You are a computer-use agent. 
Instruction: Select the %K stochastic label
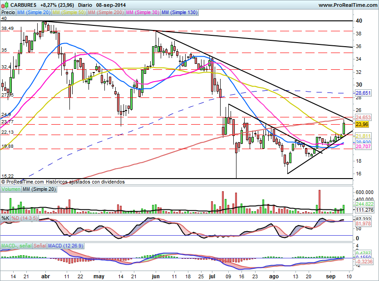tap(5, 218)
